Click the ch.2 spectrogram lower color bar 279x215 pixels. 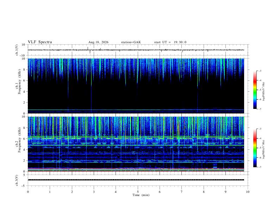pyautogui.click(x=255, y=148)
